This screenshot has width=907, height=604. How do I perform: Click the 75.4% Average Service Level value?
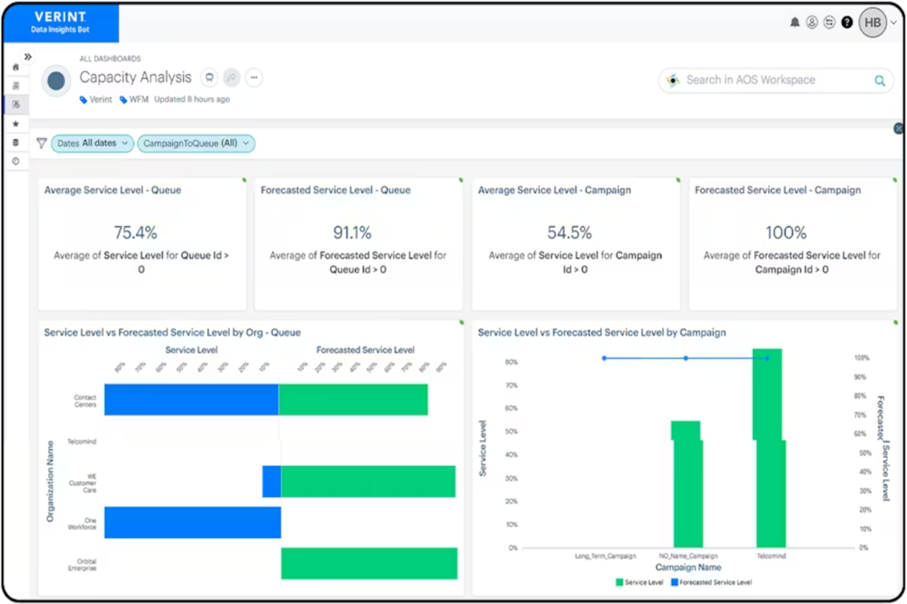(135, 233)
